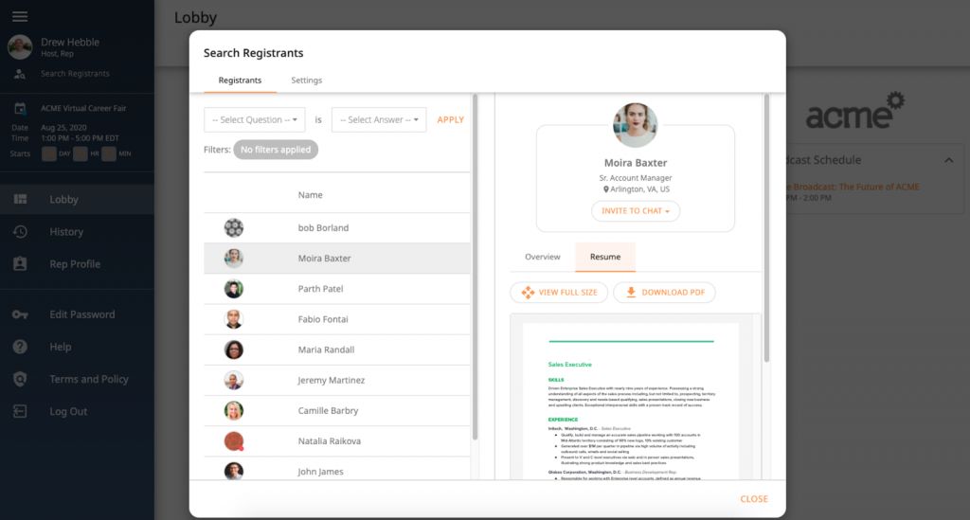Click Drew Hebble's profile avatar
Screen dimensions: 970x520
pyautogui.click(x=20, y=47)
